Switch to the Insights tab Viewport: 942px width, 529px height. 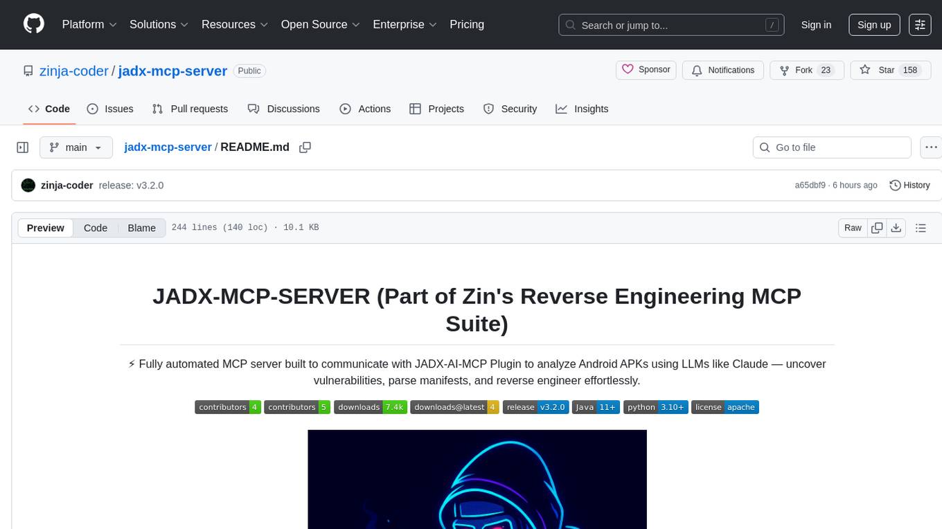(x=582, y=109)
